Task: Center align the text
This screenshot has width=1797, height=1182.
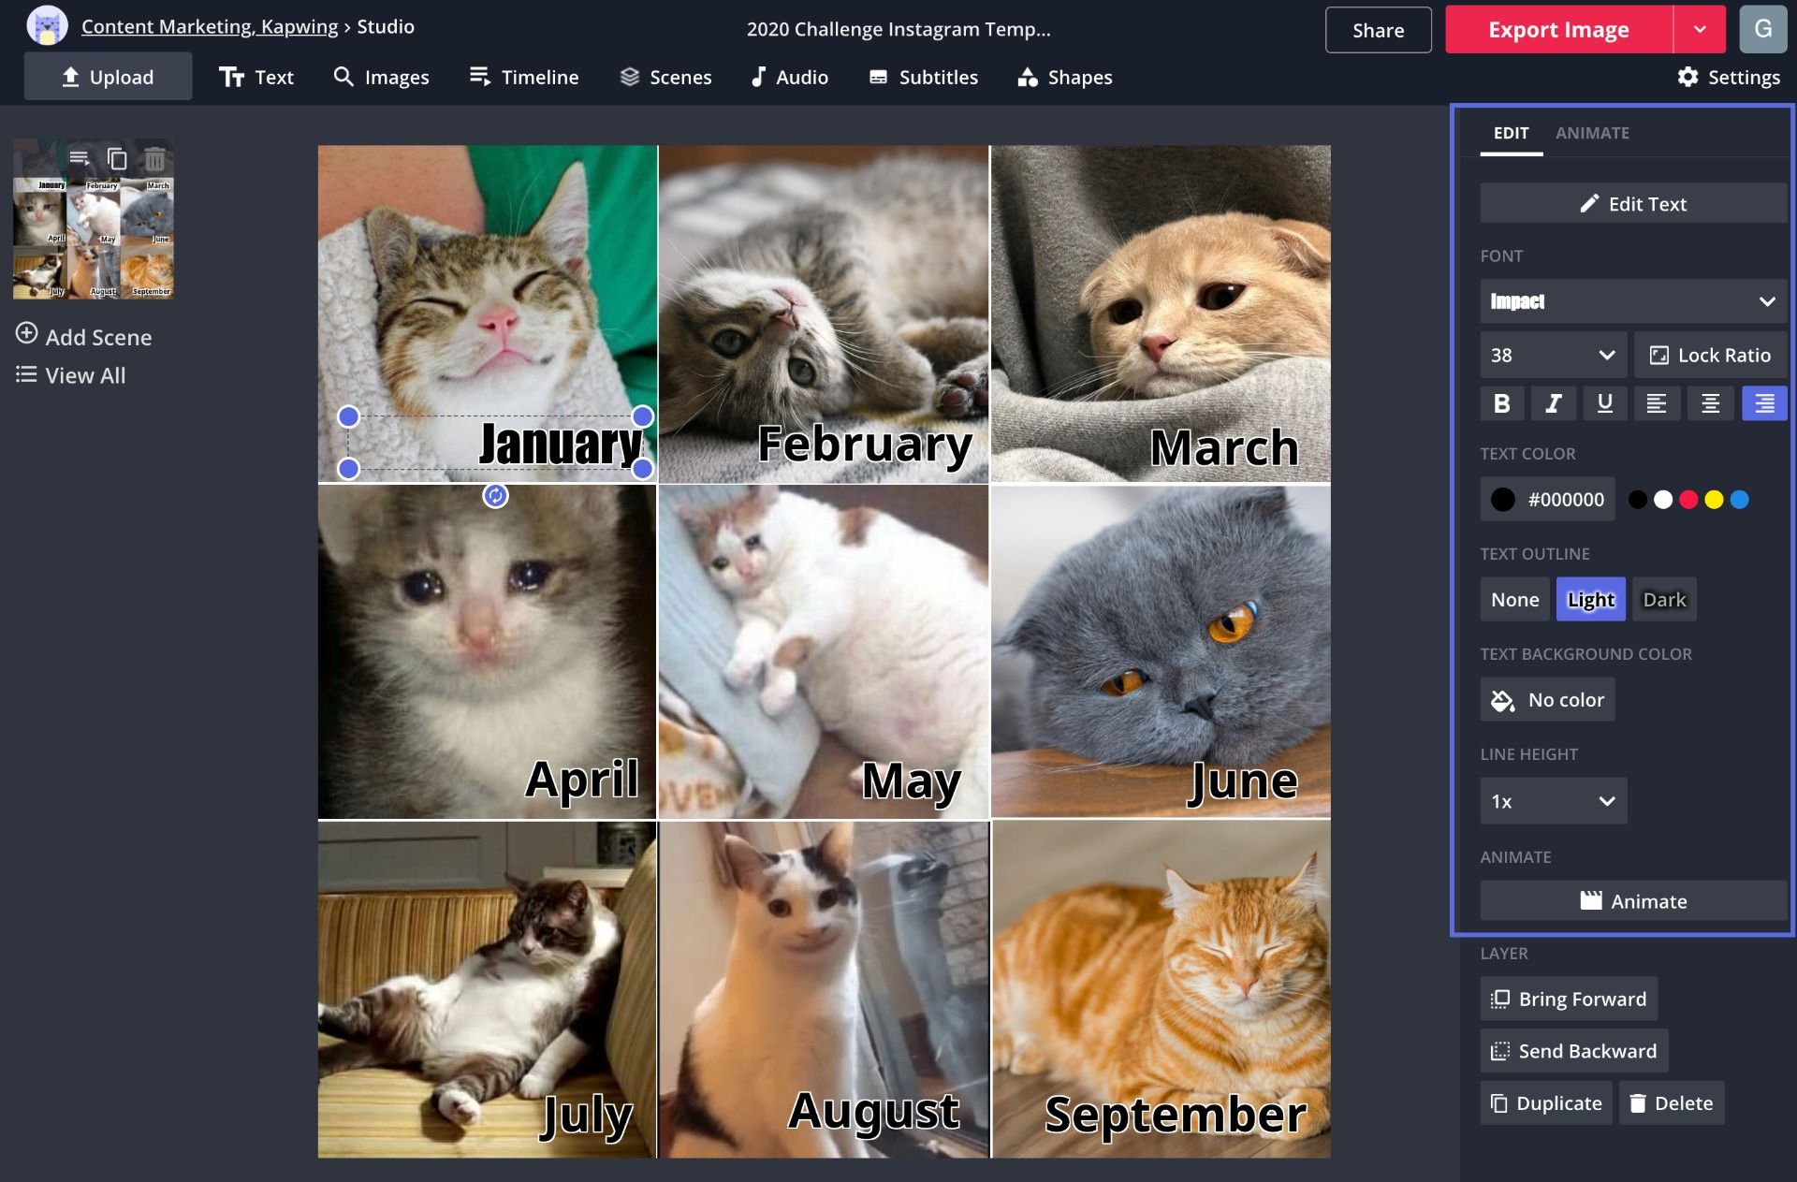Action: [1710, 403]
